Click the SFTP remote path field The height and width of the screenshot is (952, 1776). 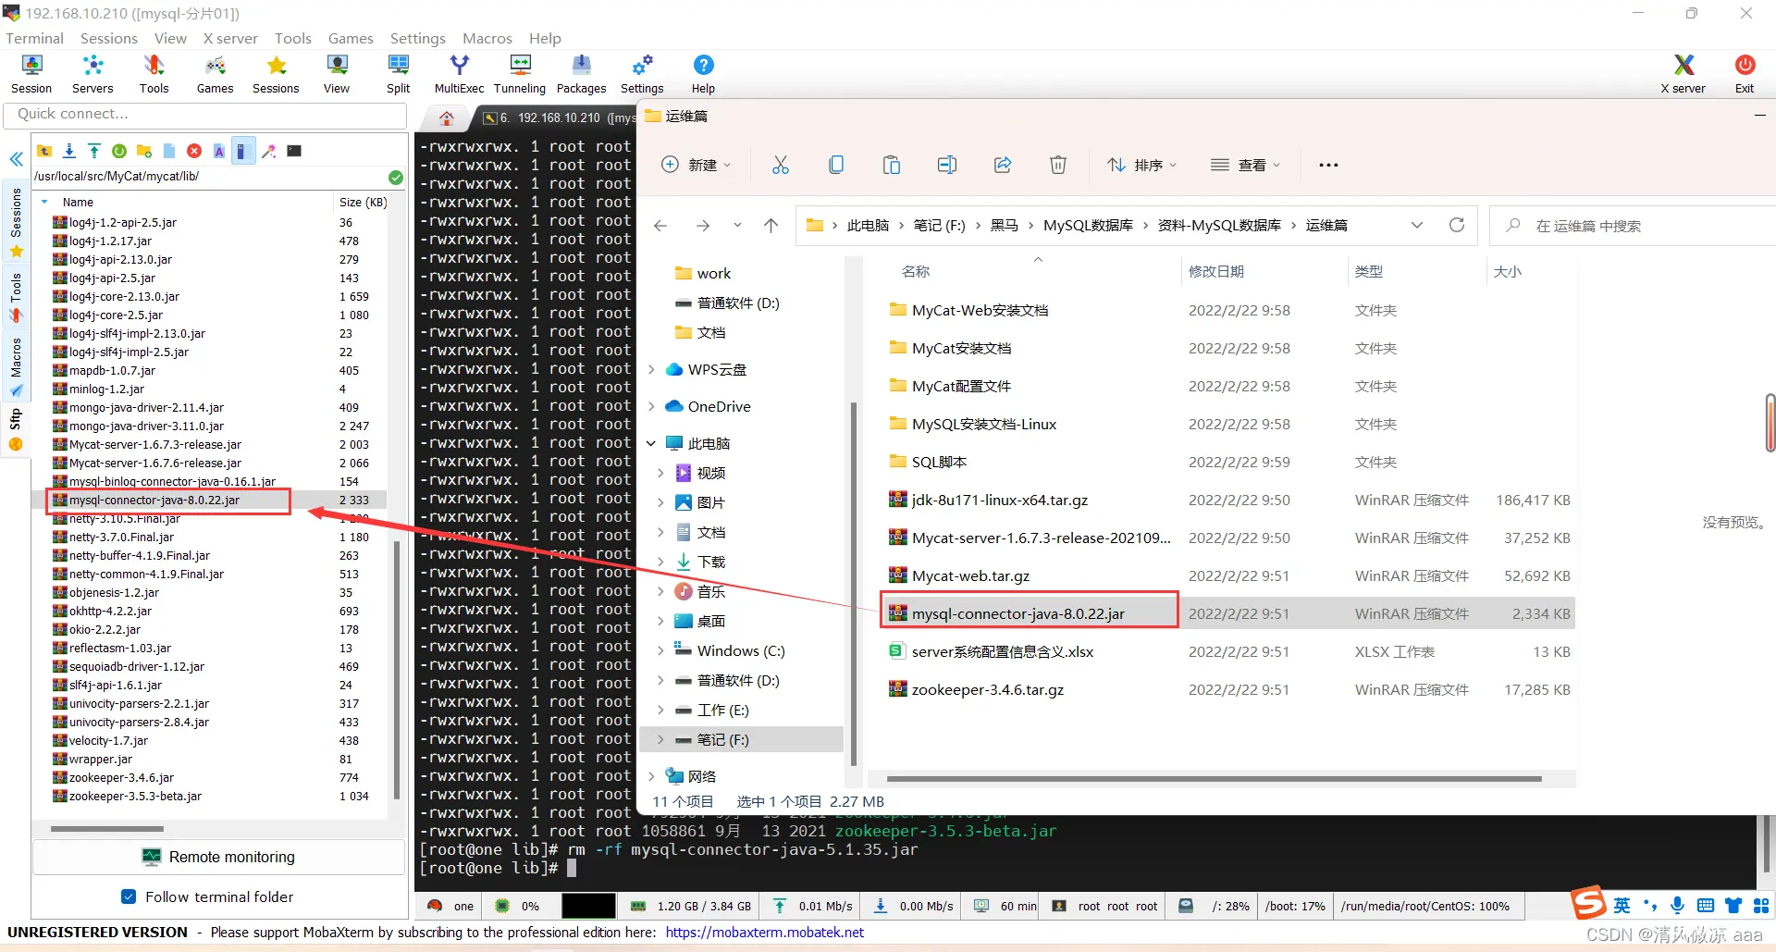pyautogui.click(x=209, y=176)
